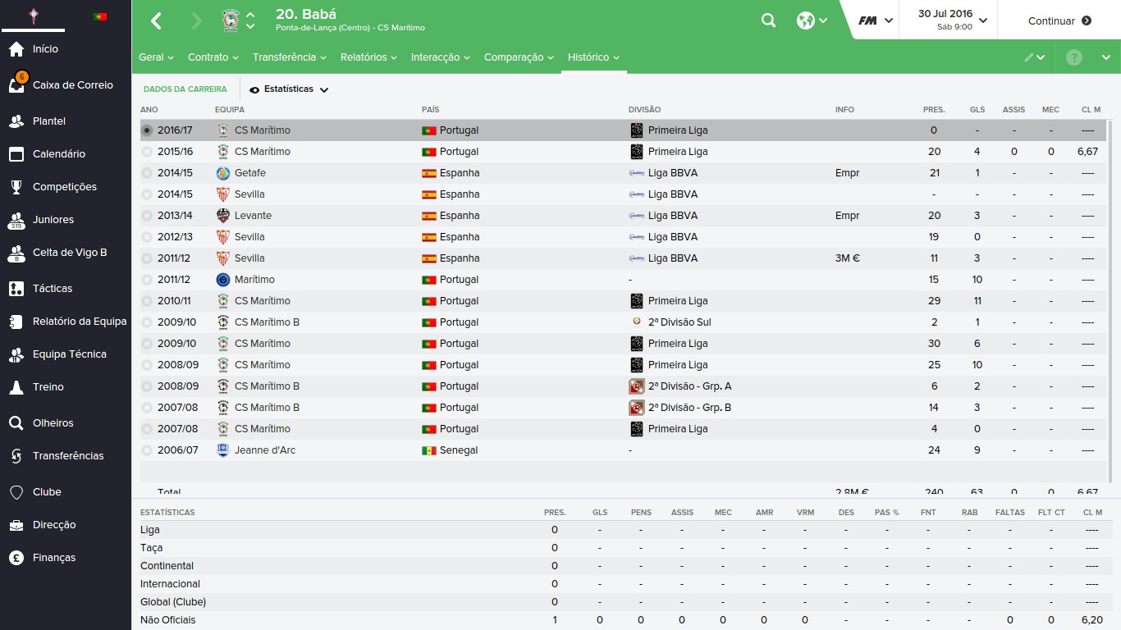
Task: Click the help question mark icon
Action: (1074, 57)
